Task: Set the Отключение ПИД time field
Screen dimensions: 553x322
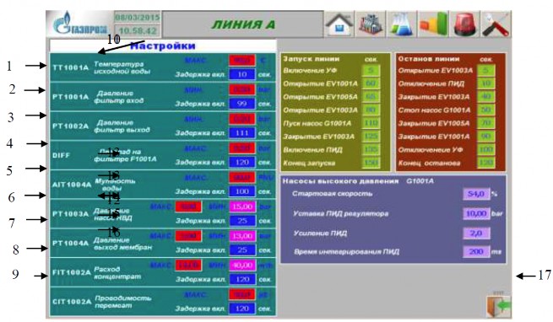Action: click(486, 83)
